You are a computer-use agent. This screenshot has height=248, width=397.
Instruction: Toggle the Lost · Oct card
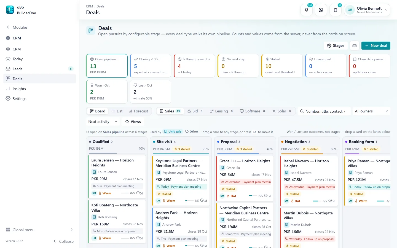(151, 92)
